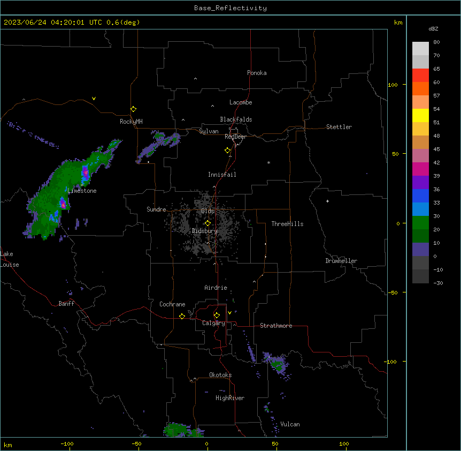Viewport: 461px width, 451px height.
Task: Click the Banff label
Action: [66, 304]
